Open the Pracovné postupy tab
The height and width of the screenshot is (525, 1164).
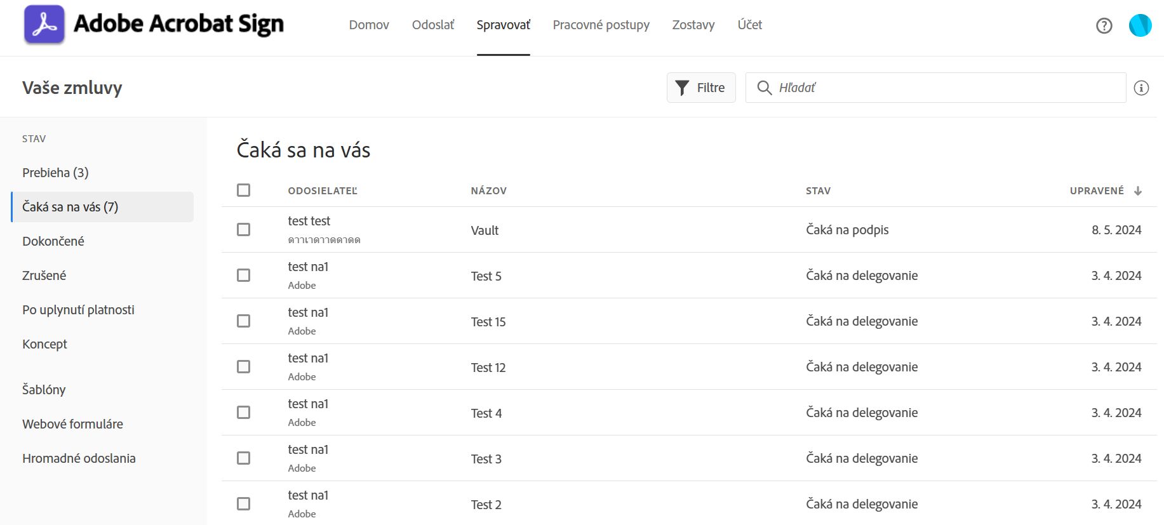(x=601, y=25)
